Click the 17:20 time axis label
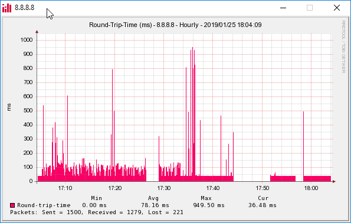The width and height of the screenshot is (351, 223). (115, 188)
